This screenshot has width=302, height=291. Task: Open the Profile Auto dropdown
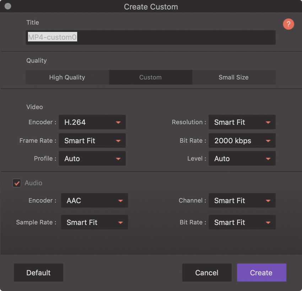[92, 159]
